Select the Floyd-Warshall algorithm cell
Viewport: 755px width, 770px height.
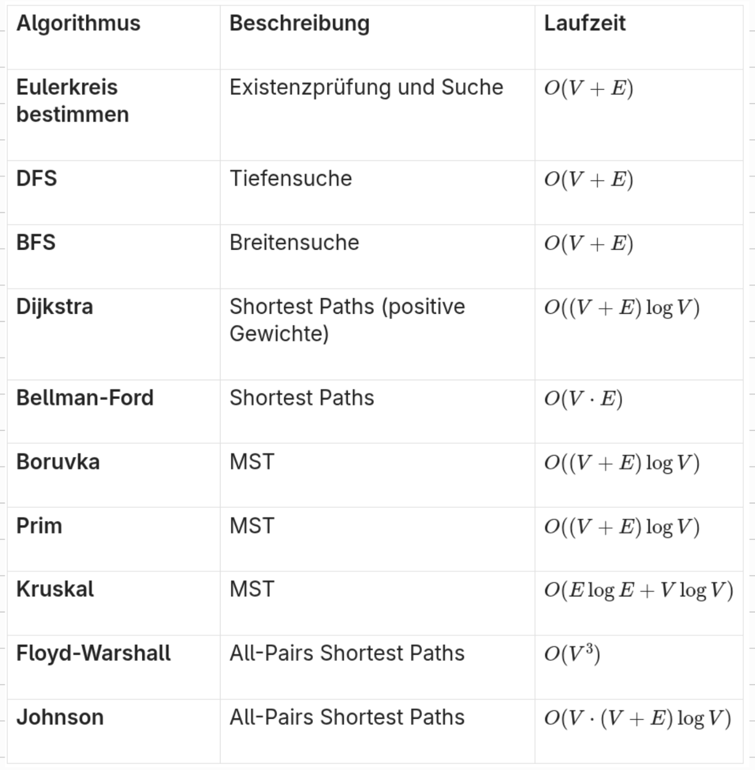[93, 654]
